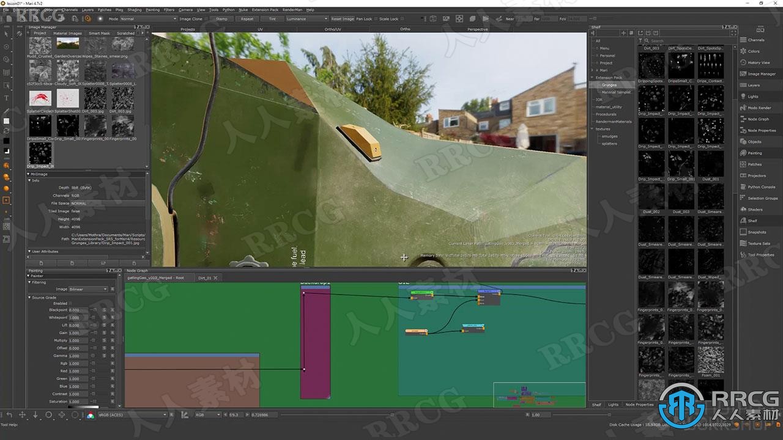Open the RenderMan menu
This screenshot has width=783, height=440.
[292, 10]
